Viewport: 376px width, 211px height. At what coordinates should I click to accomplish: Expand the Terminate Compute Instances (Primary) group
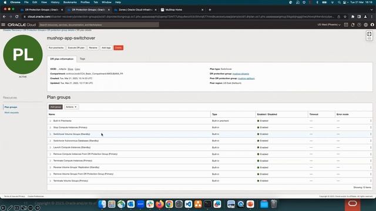(x=51, y=161)
